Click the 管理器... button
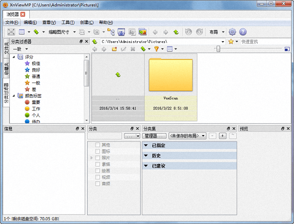The width and height of the screenshot is (294, 224). pyautogui.click(x=154, y=136)
